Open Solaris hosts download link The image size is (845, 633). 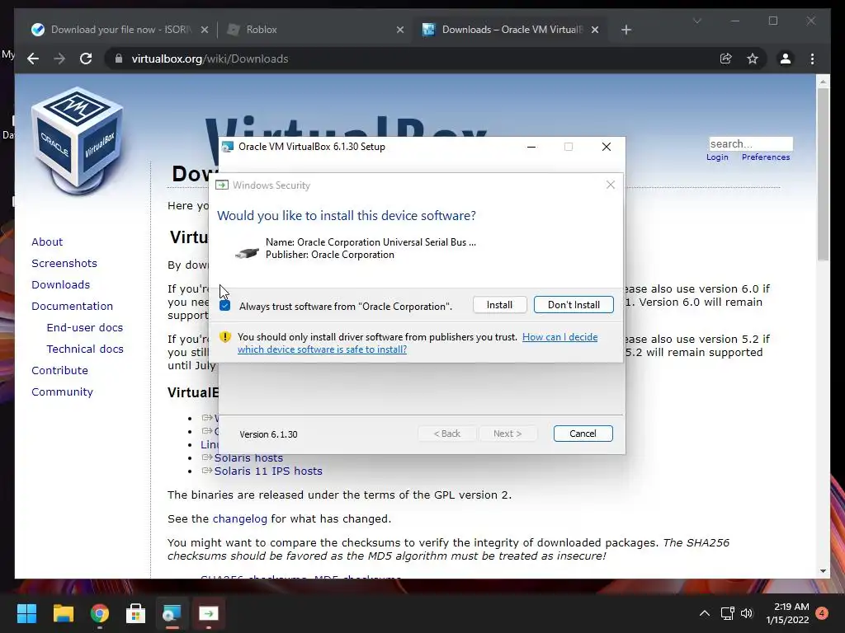(x=248, y=457)
